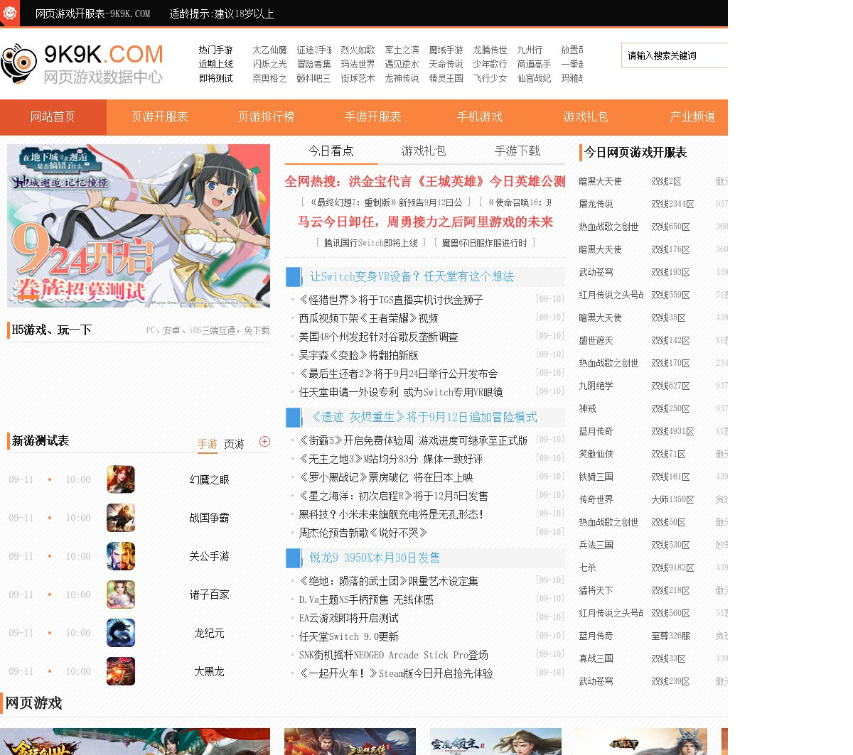Click 网页游戏开服表-9K9K.COM top bar text
The image size is (853, 755).
pyautogui.click(x=92, y=13)
